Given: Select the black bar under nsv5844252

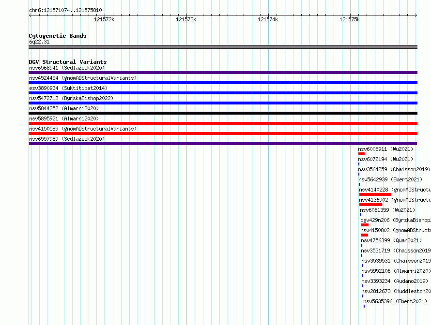Looking at the screenshot, I should point(223,113).
